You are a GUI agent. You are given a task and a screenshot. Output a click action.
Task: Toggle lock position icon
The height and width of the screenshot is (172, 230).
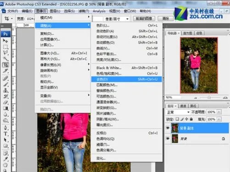pyautogui.click(x=186, y=119)
